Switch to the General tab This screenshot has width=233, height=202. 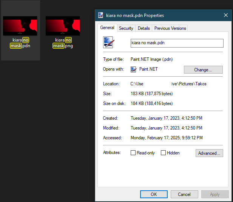click(x=107, y=28)
